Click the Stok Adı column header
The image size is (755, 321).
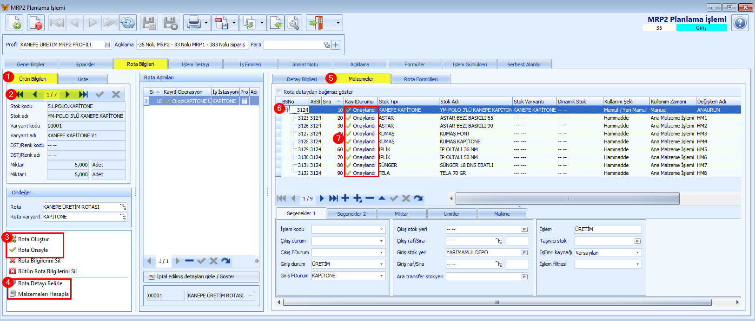[475, 102]
